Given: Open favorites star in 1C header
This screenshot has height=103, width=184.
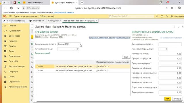Looking at the screenshot, I should (x=167, y=16).
